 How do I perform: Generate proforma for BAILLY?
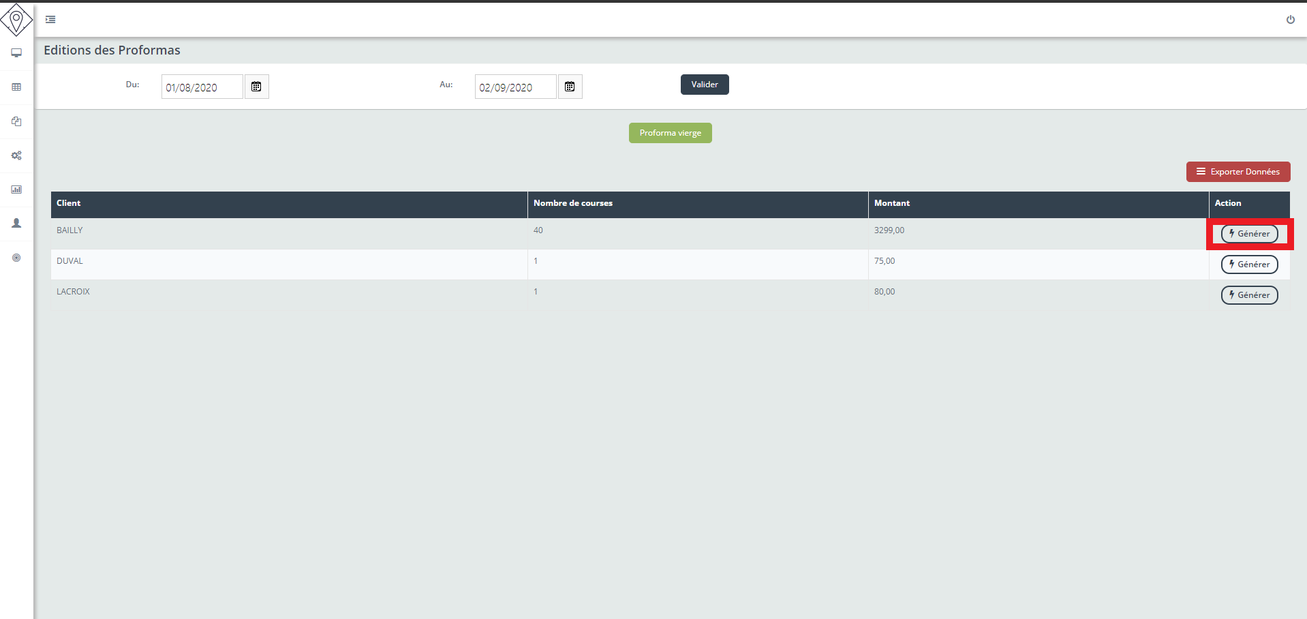point(1248,234)
